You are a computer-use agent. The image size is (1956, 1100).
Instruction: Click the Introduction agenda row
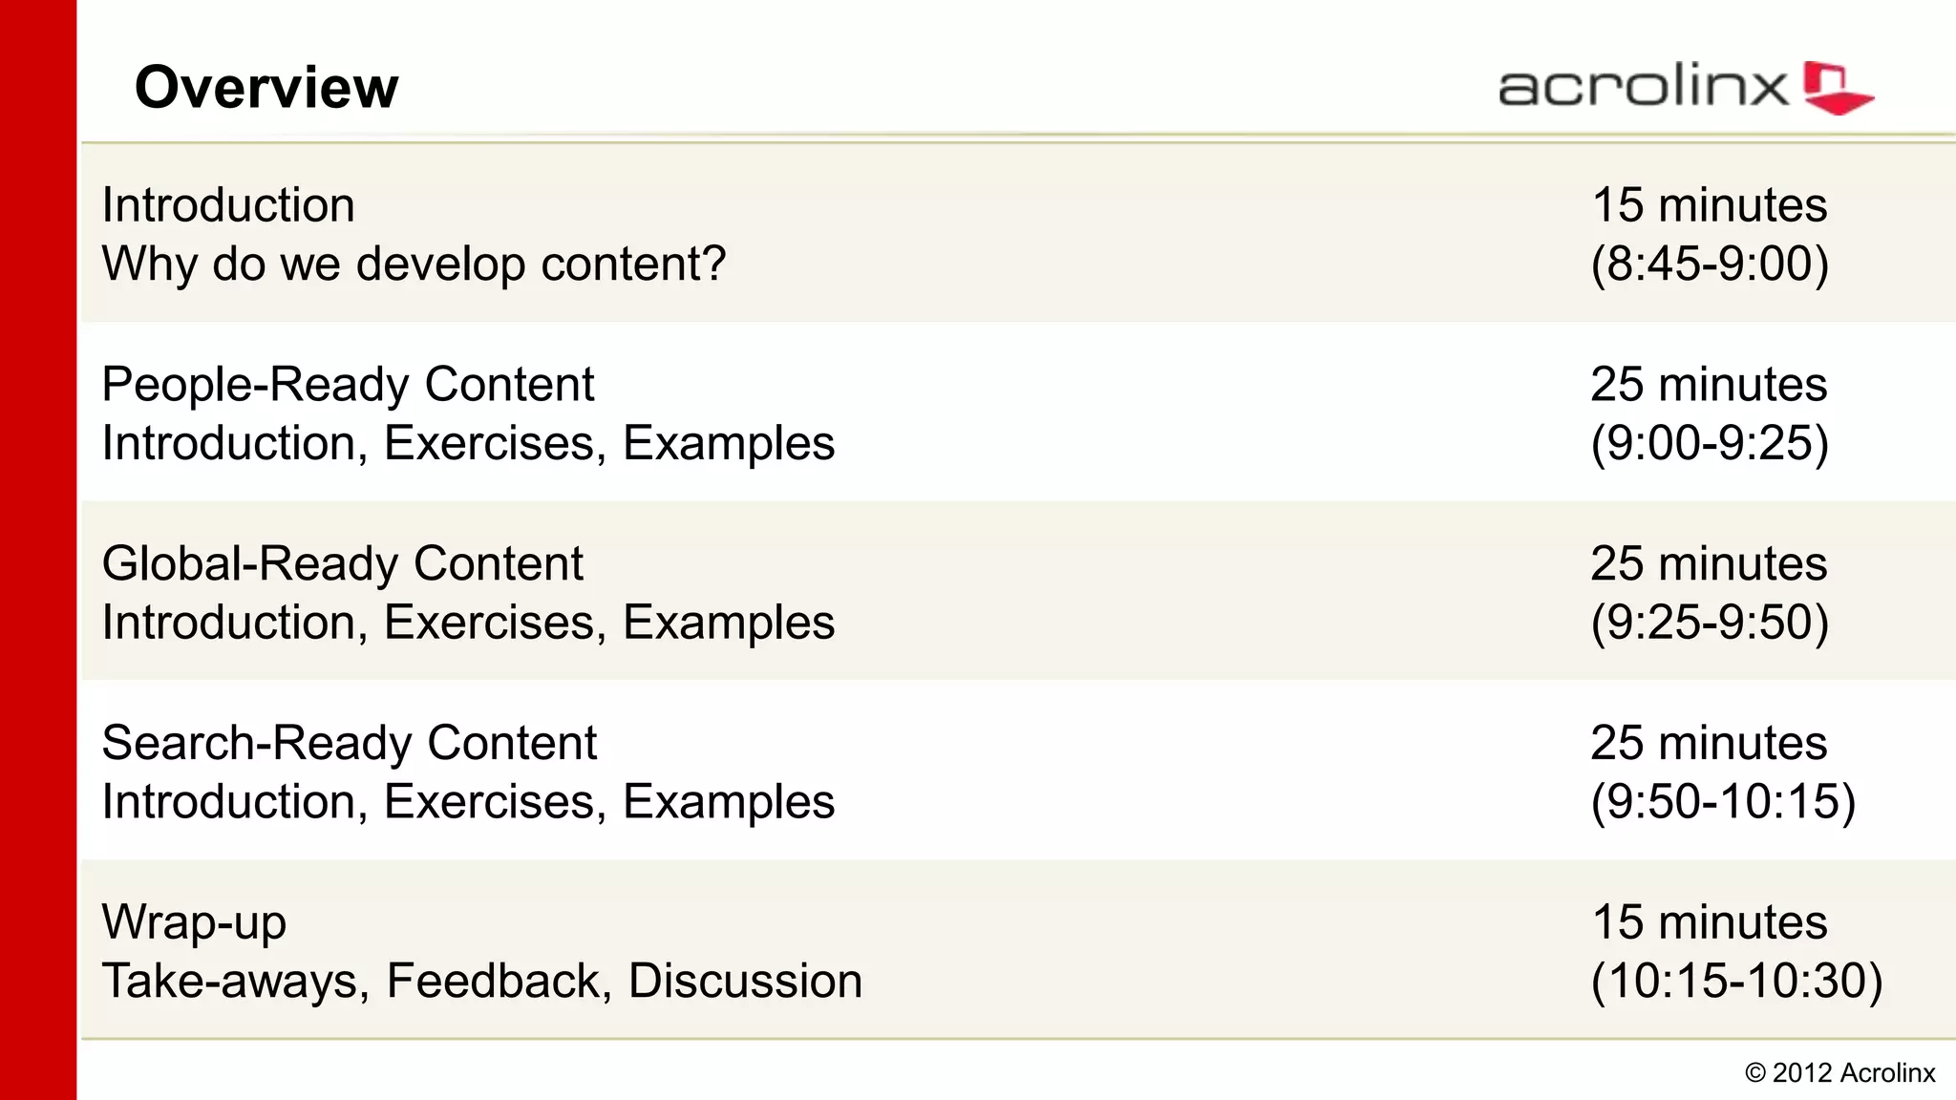pos(1018,233)
